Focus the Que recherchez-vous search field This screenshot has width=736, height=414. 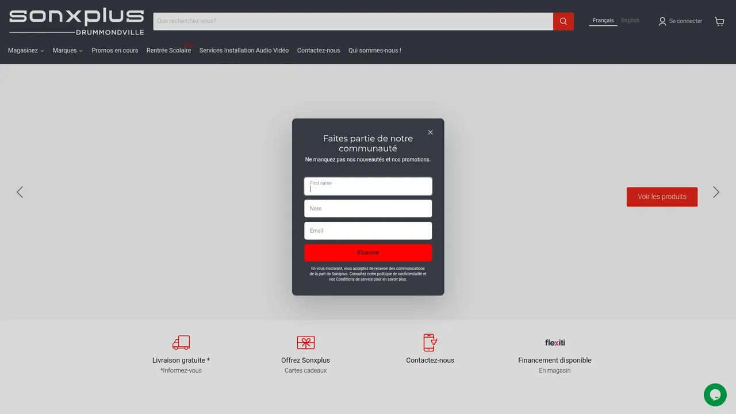(353, 21)
